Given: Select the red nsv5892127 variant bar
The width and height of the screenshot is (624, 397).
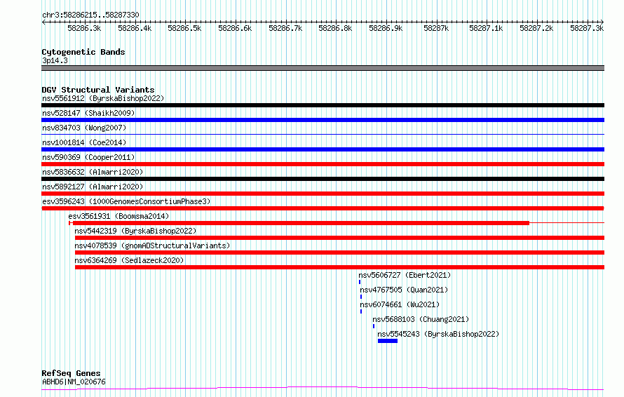Looking at the screenshot, I should pyautogui.click(x=323, y=194).
